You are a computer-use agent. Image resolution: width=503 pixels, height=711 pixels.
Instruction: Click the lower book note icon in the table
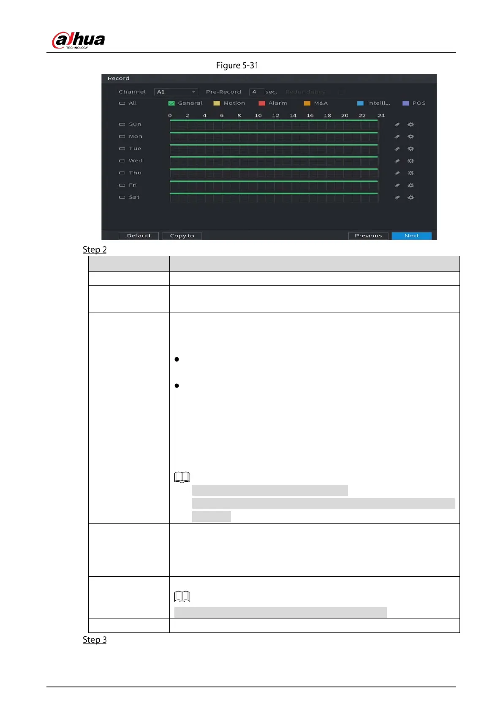tap(182, 596)
